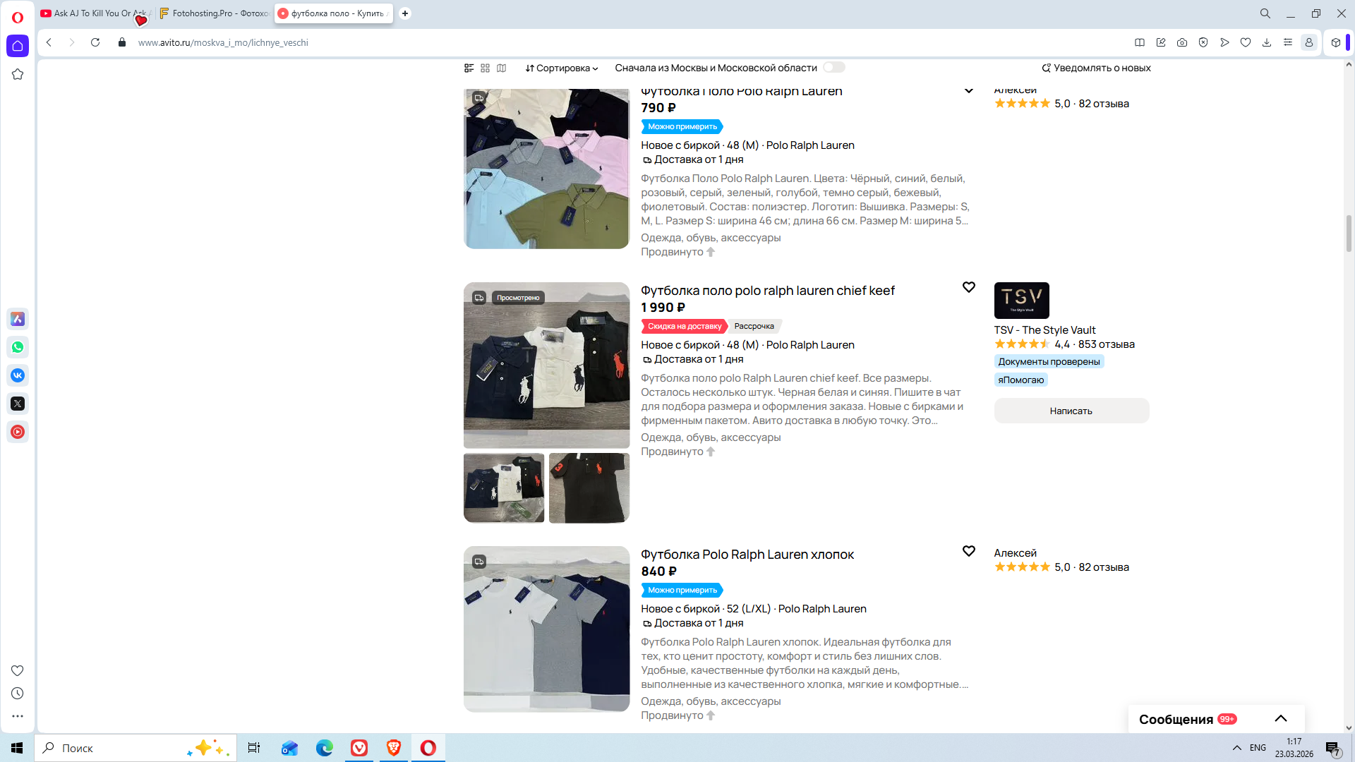Show listings on map view
The width and height of the screenshot is (1355, 762).
(x=501, y=68)
